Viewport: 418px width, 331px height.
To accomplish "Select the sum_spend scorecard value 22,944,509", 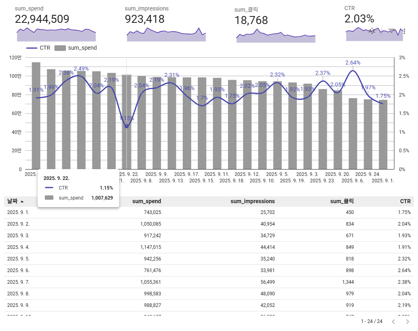I will 42,19.
